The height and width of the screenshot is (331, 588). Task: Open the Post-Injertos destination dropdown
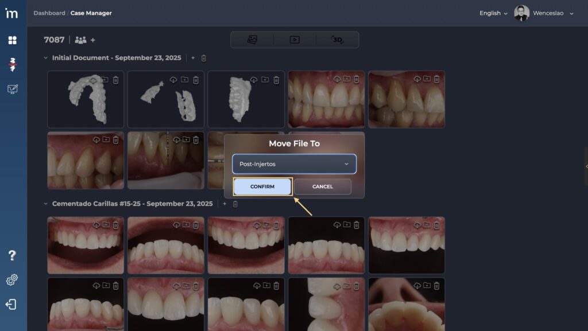pyautogui.click(x=294, y=164)
